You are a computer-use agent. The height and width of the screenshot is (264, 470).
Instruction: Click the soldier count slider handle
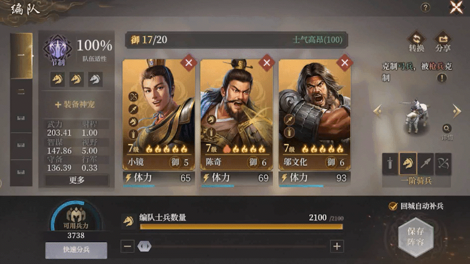pos(144,246)
